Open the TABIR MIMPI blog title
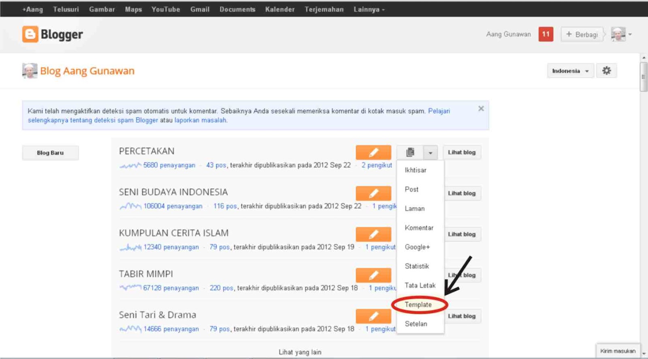 pos(146,274)
